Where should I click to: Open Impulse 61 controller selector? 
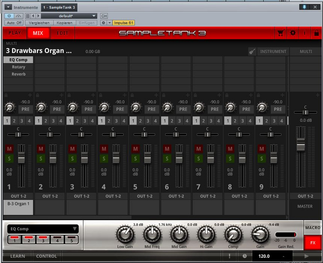[124, 23]
